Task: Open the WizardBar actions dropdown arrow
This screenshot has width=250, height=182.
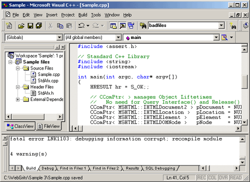Action: 231,37
